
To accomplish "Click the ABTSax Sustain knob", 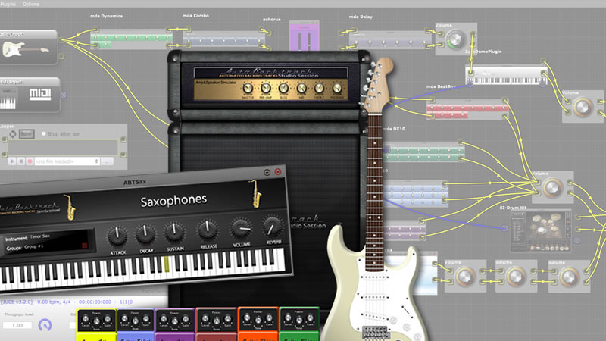I will point(174,231).
